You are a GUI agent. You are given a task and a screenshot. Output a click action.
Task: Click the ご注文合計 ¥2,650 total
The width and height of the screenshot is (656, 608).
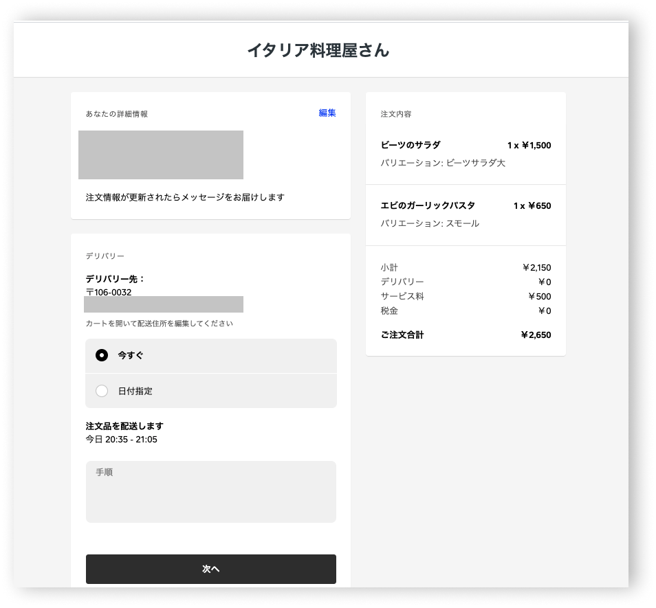pyautogui.click(x=536, y=335)
